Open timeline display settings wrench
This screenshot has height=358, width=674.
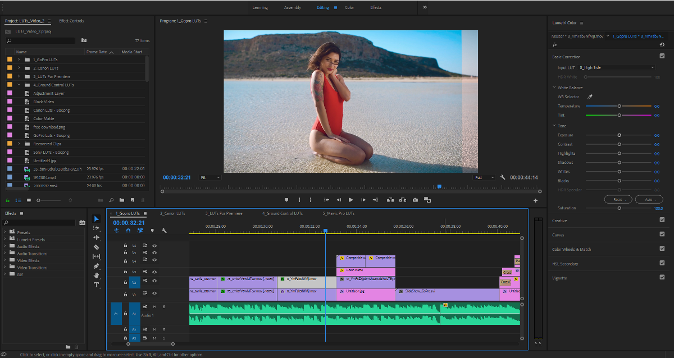(x=164, y=230)
